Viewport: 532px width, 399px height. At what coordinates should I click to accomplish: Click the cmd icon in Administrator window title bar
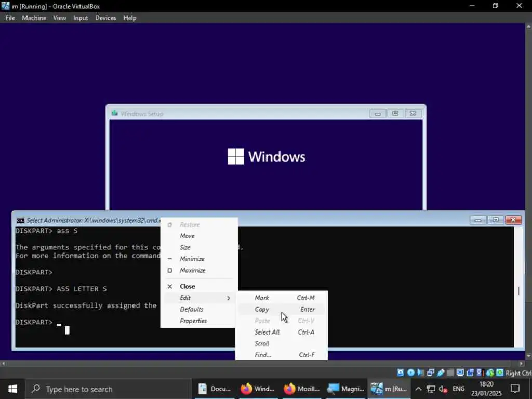pos(20,220)
